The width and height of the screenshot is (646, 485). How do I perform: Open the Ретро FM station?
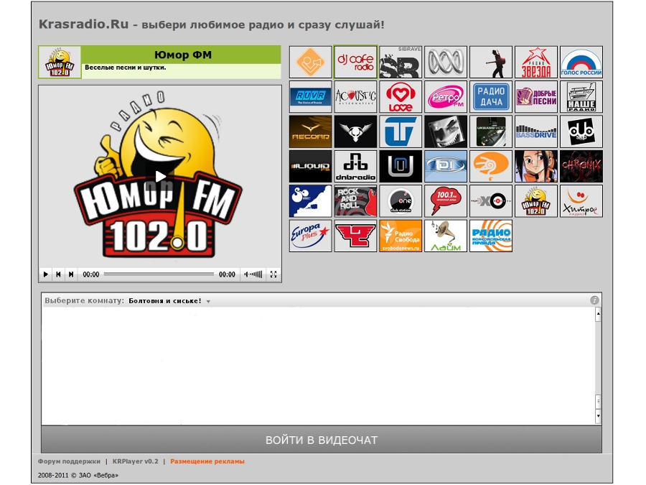(x=446, y=97)
